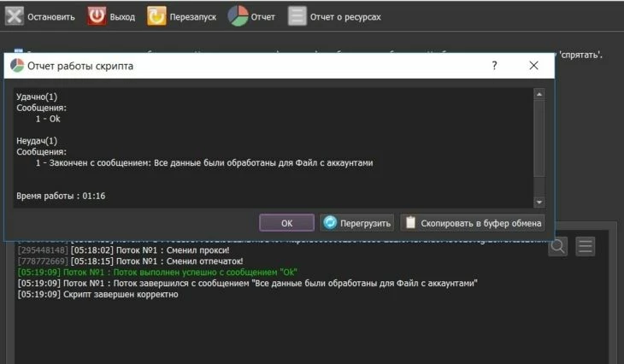The width and height of the screenshot is (624, 364).
Task: Click the log search magnifier icon
Action: coord(557,247)
